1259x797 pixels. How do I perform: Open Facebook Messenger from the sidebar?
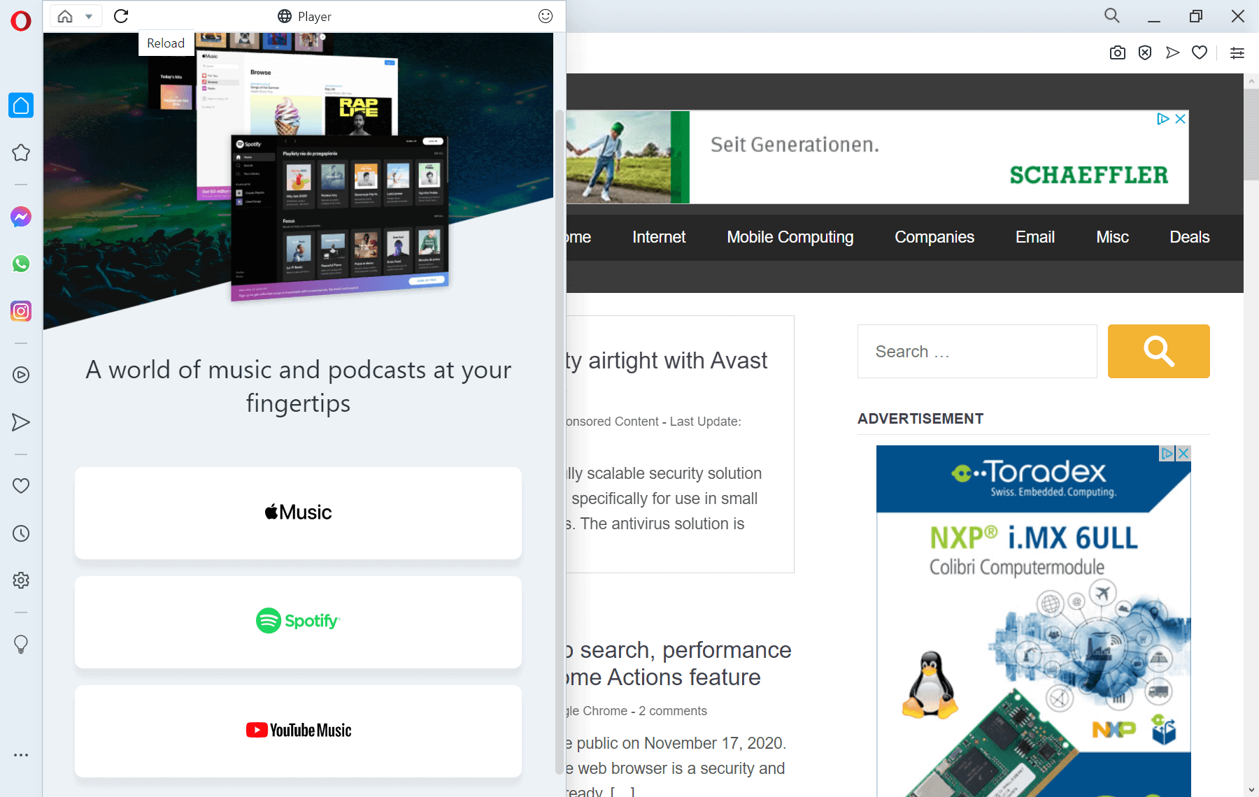(20, 217)
